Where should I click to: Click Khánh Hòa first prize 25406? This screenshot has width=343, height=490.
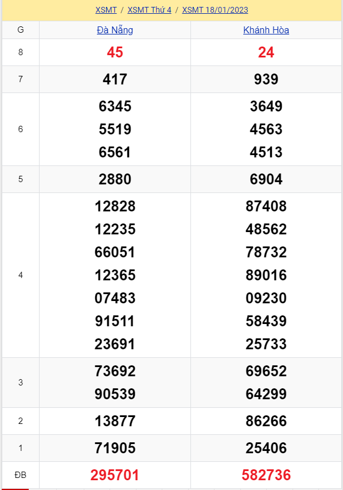click(266, 448)
